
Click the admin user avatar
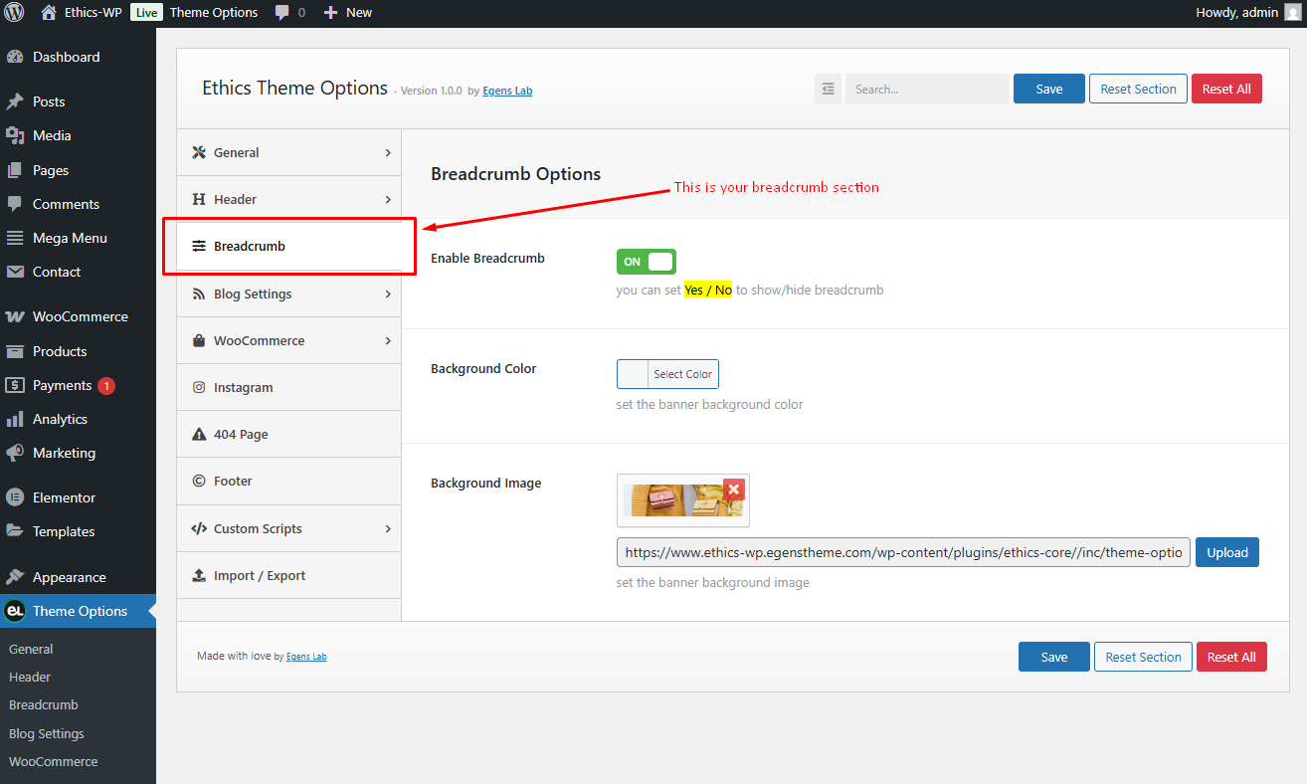[1292, 12]
